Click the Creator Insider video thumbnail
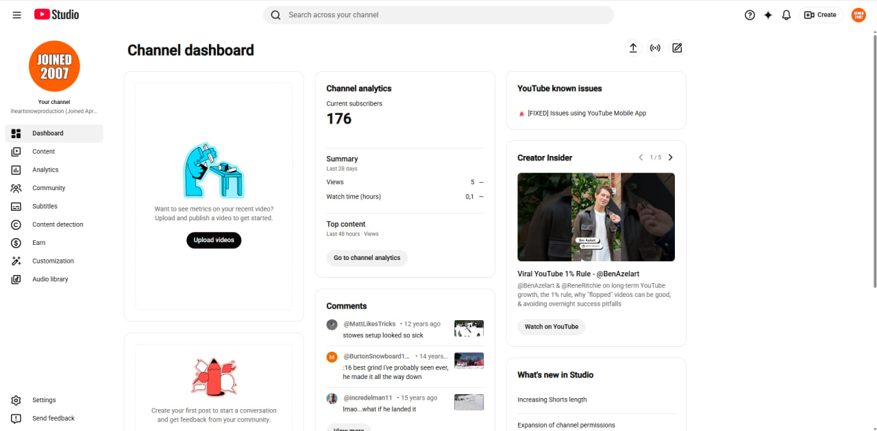The height and width of the screenshot is (431, 877). coord(596,217)
